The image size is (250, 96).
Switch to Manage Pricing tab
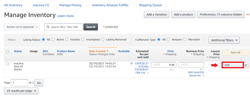pos(70,5)
